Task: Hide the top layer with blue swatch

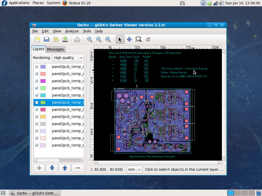Action: click(x=37, y=67)
